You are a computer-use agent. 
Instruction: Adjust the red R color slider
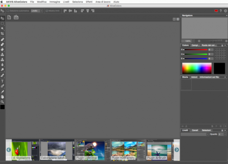tap(196, 50)
